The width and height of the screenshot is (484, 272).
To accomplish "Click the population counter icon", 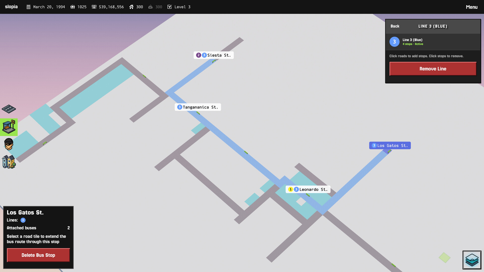I will coord(73,7).
